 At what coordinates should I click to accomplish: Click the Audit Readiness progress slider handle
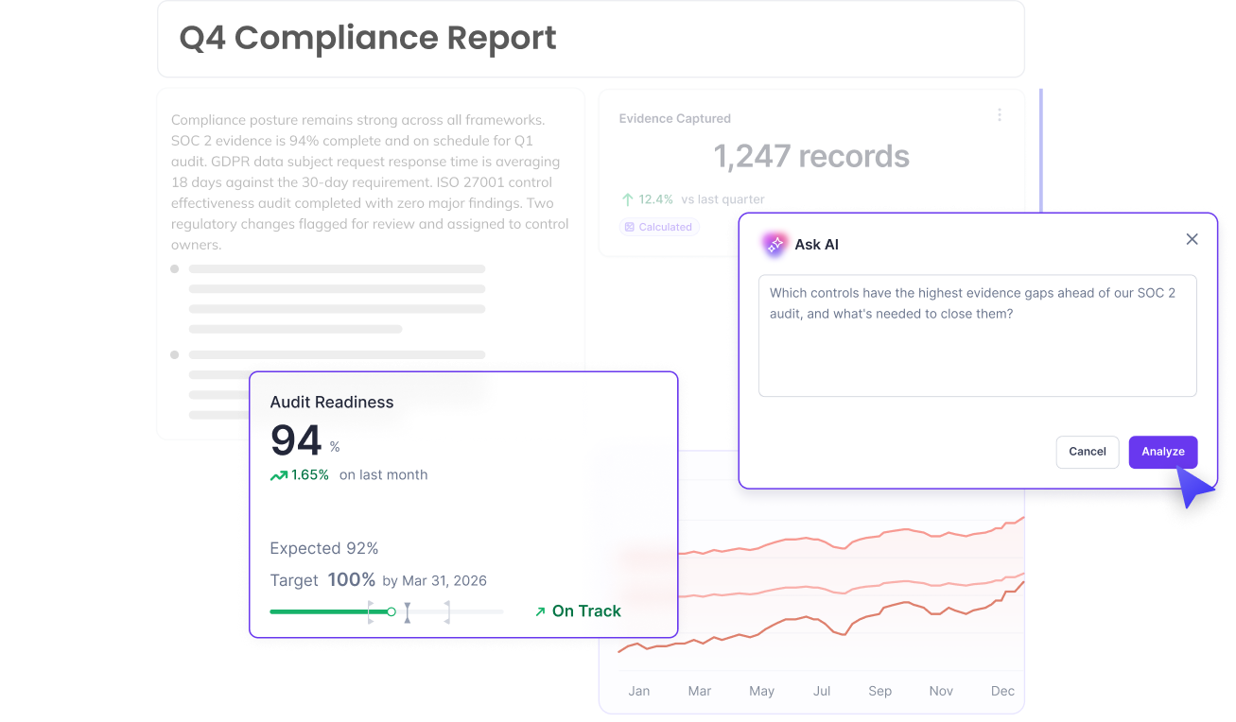(x=392, y=611)
